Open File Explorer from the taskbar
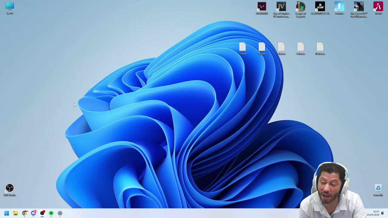Image resolution: width=388 pixels, height=218 pixels. [15, 213]
